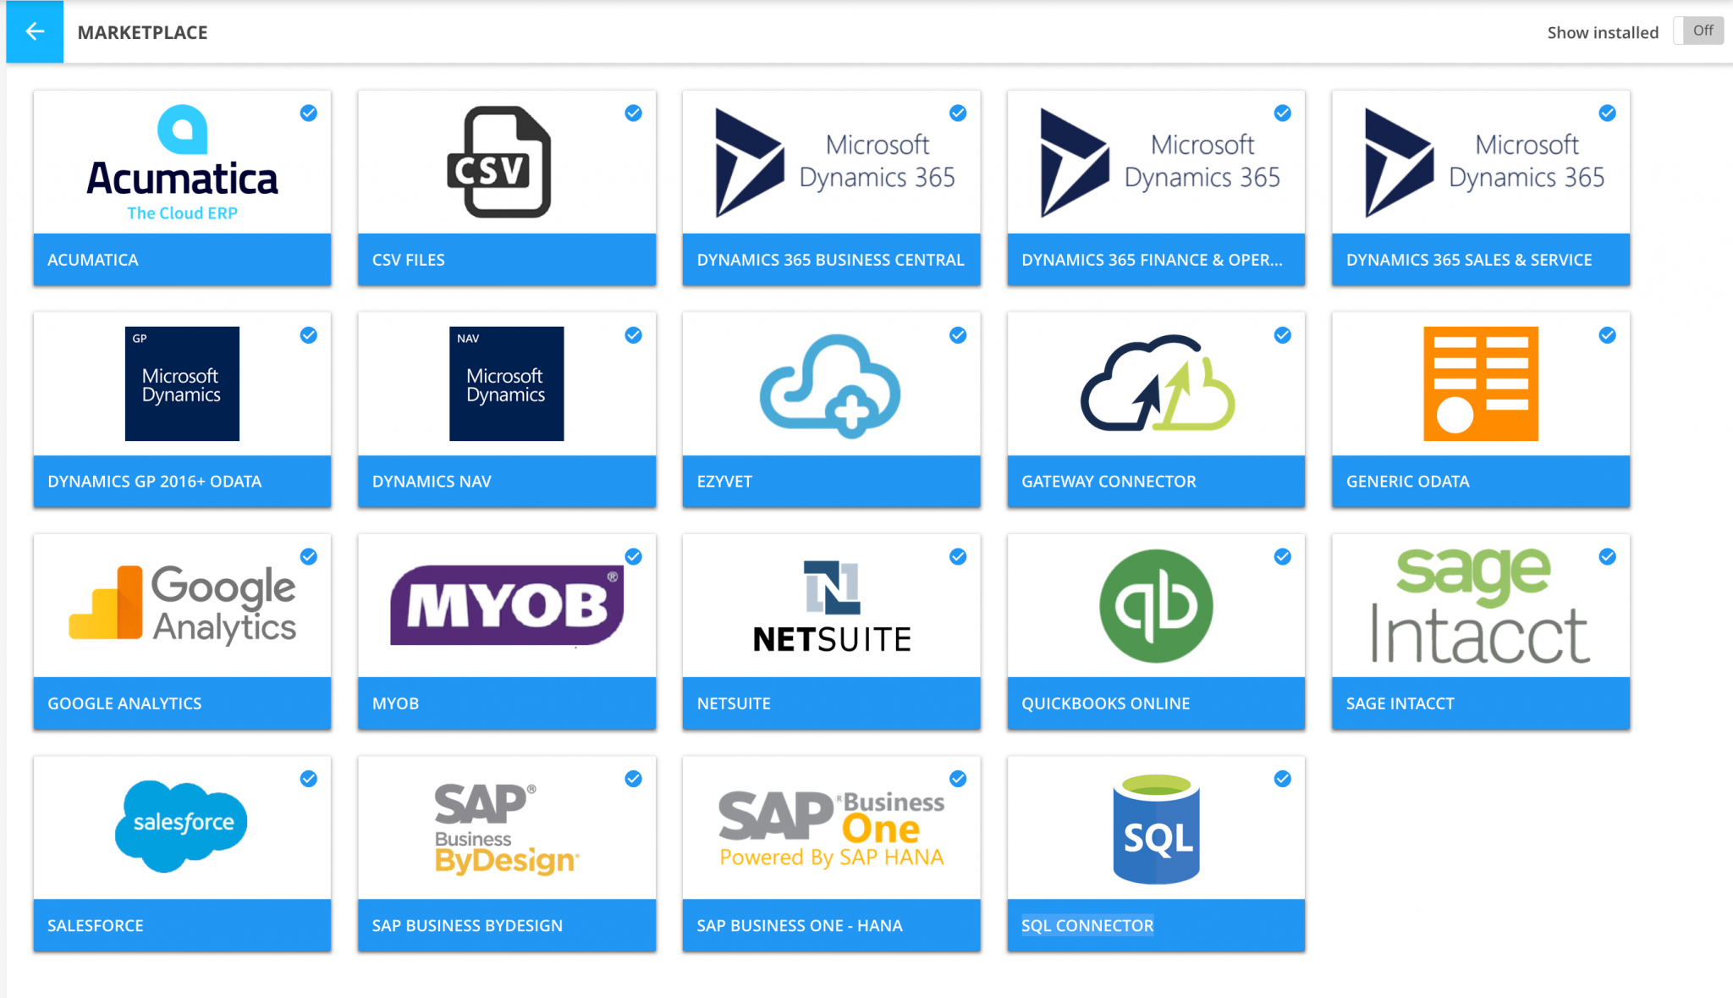Screen dimensions: 1733x998
Task: Click the MYOB label bar
Action: pos(507,703)
